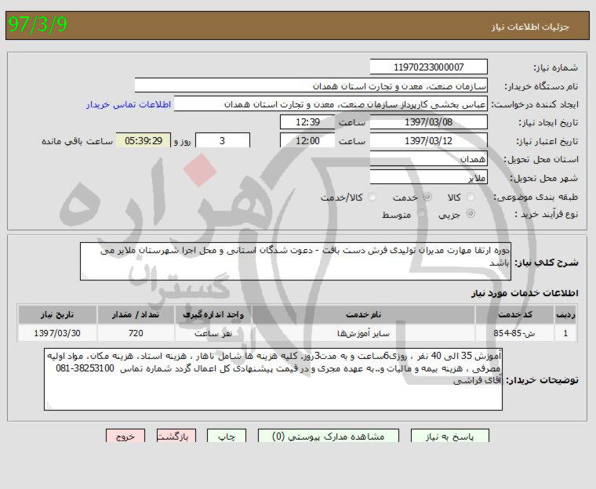Click the تعداد / مقدار column header
Screen dimensions: 596x489
click(x=136, y=314)
